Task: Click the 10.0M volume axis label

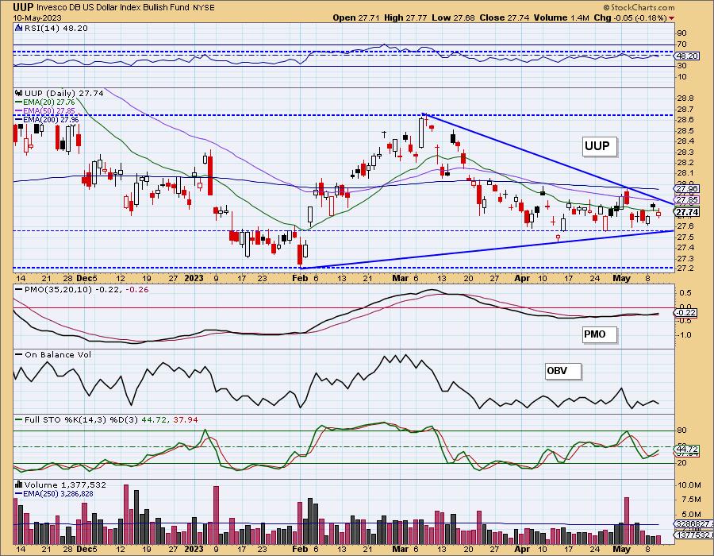Action: (x=689, y=485)
